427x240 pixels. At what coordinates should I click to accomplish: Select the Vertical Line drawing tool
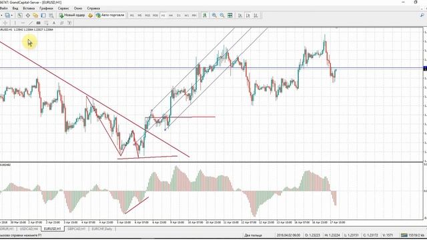click(15, 23)
